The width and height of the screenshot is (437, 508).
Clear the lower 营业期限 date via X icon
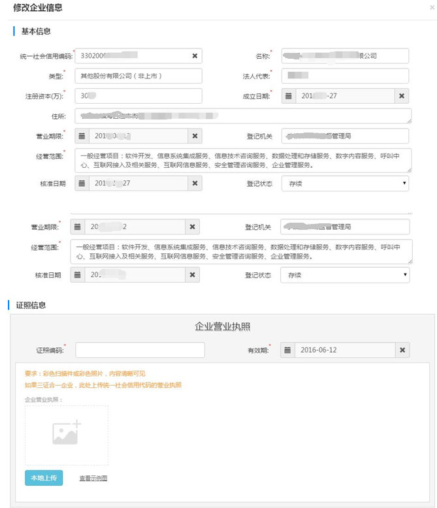[192, 227]
